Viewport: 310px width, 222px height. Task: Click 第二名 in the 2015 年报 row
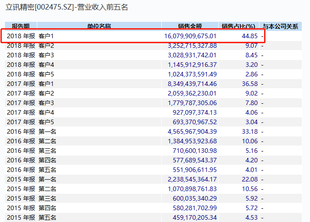tap(47, 189)
